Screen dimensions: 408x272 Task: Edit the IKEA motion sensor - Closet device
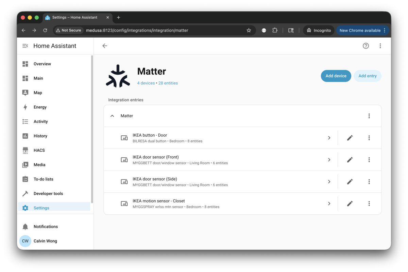pos(350,203)
